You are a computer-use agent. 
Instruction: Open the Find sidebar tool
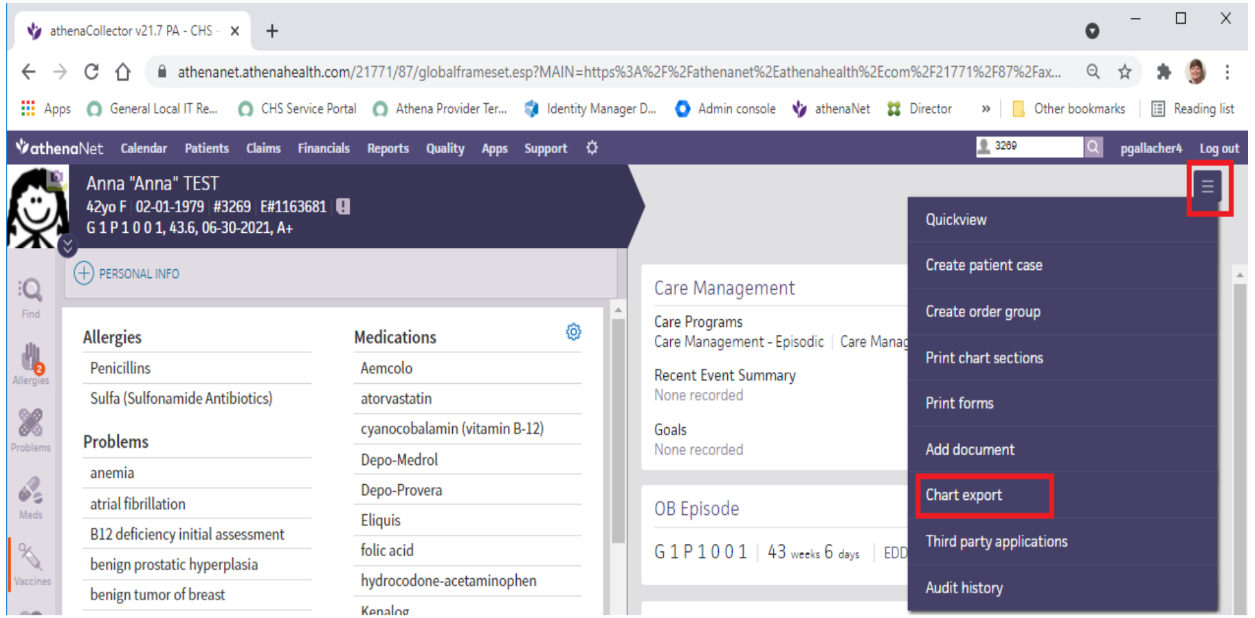click(30, 297)
